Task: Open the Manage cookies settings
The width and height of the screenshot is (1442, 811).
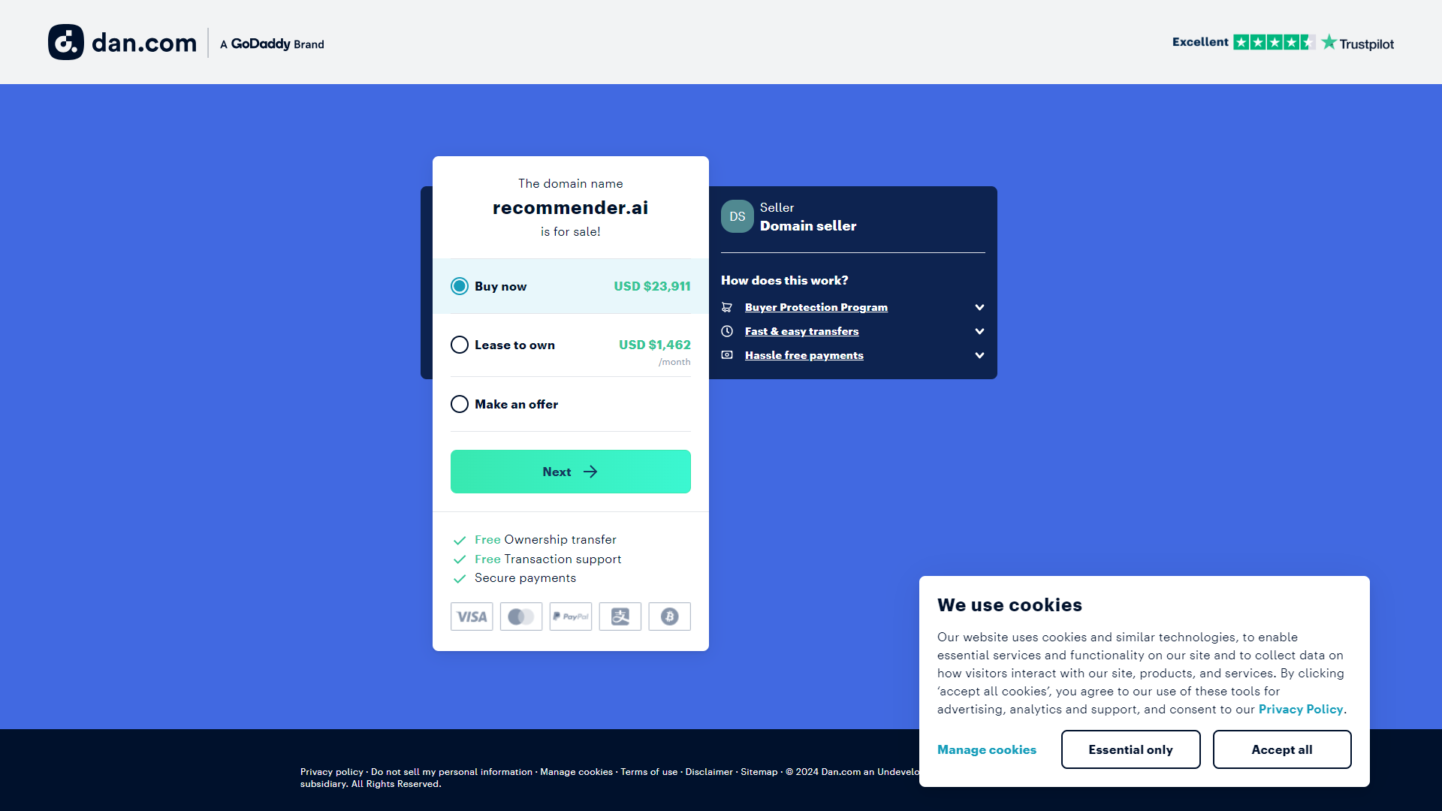Action: (x=988, y=749)
